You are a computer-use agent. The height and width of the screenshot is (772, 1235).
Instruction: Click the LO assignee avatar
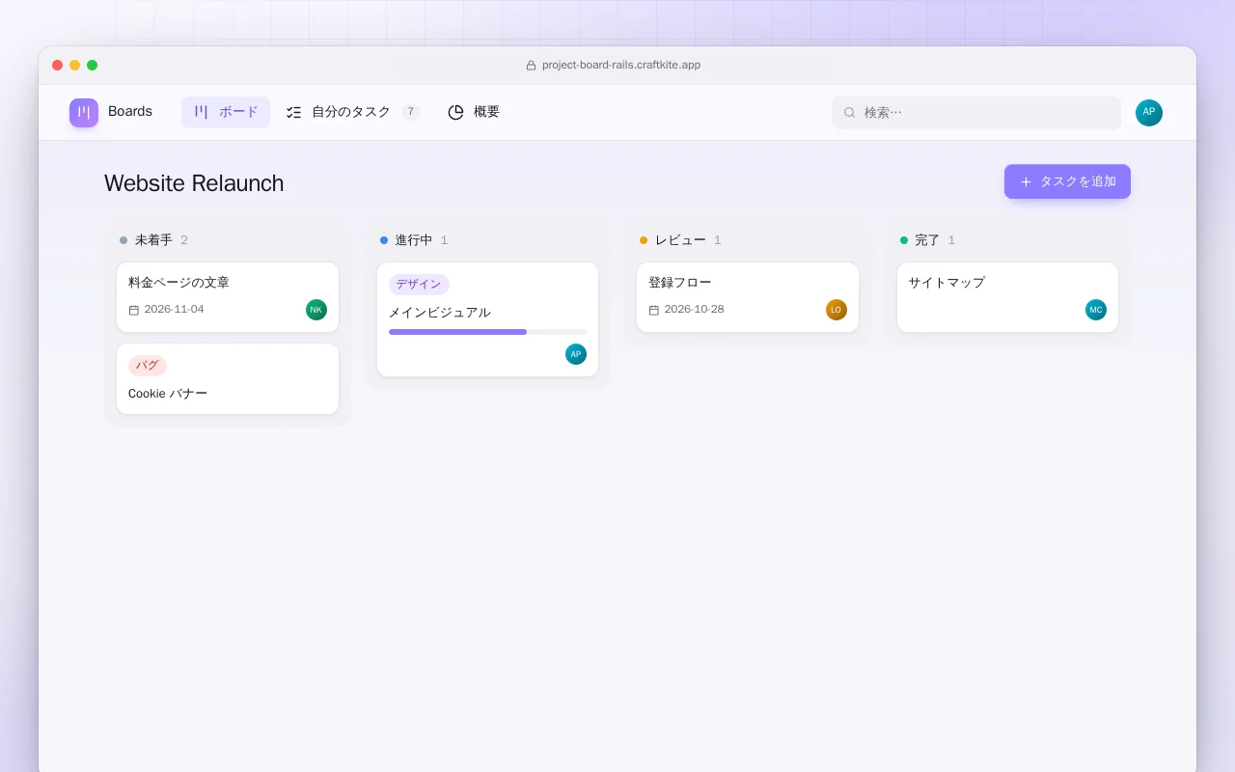[837, 310]
